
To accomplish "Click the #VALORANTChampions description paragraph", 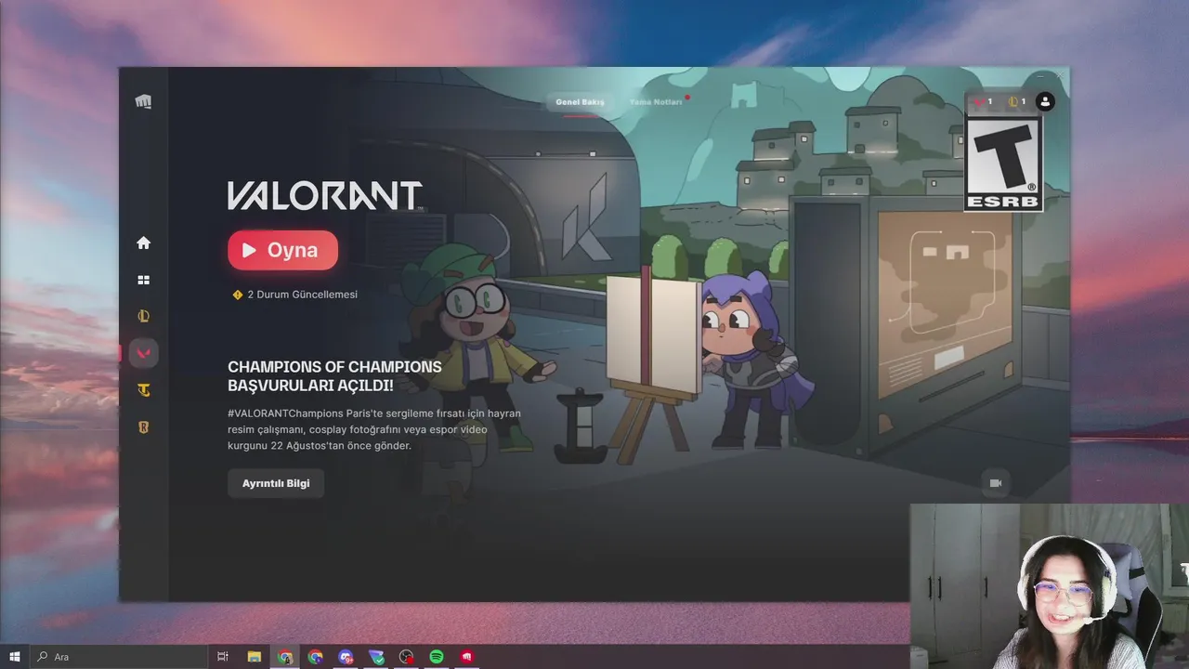I will (374, 429).
